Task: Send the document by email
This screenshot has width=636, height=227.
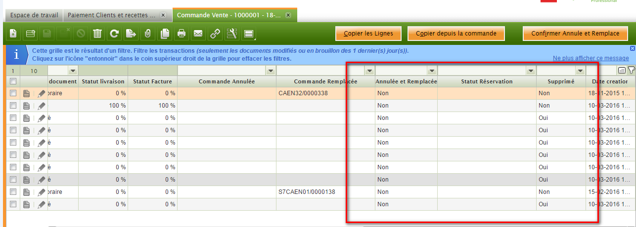Action: click(198, 34)
